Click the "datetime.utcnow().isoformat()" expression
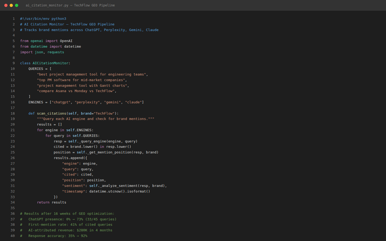The width and height of the screenshot is (386, 241). coord(120,191)
